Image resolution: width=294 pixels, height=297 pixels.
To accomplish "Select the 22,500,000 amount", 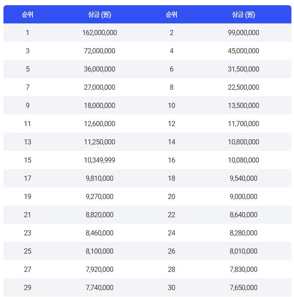I will (243, 87).
